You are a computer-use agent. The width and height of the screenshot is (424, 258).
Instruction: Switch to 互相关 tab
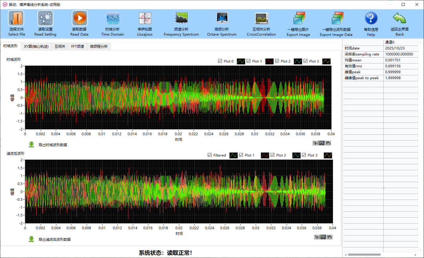click(60, 47)
